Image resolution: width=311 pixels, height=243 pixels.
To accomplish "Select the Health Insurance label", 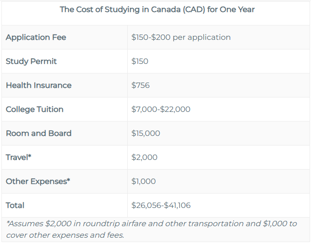I will coord(39,85).
